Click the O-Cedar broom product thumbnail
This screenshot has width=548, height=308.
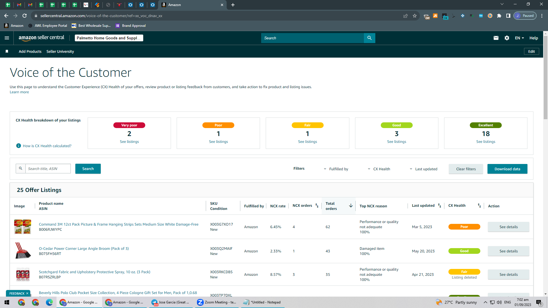pyautogui.click(x=23, y=251)
